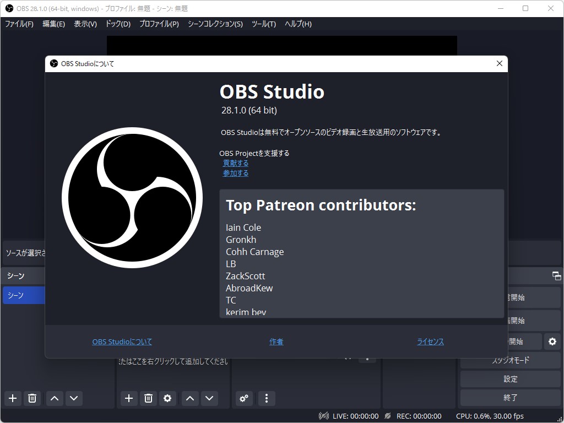The width and height of the screenshot is (564, 423).
Task: Add a new source with the plus icon
Action: [x=129, y=398]
